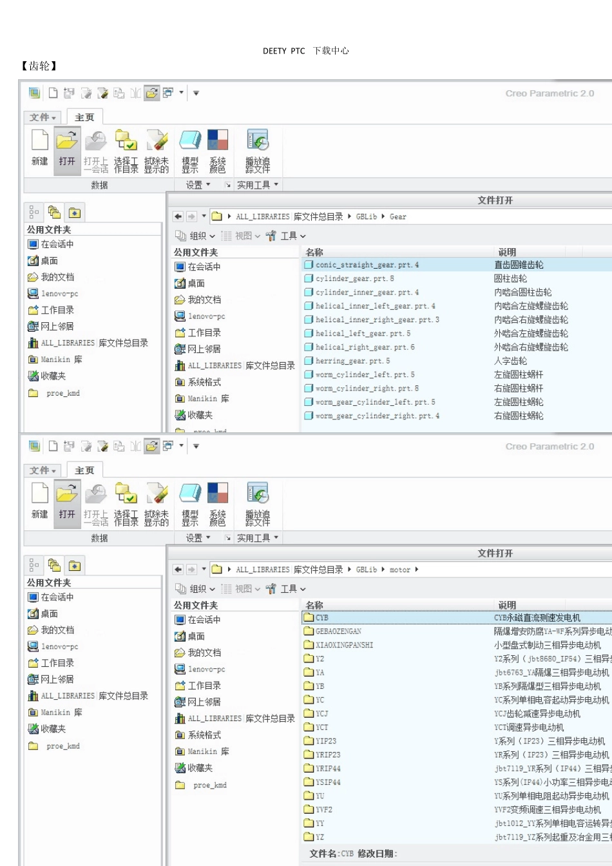This screenshot has width=612, height=866.
Task: Click quick-access open folder icon in motor window
Action: tap(151, 446)
